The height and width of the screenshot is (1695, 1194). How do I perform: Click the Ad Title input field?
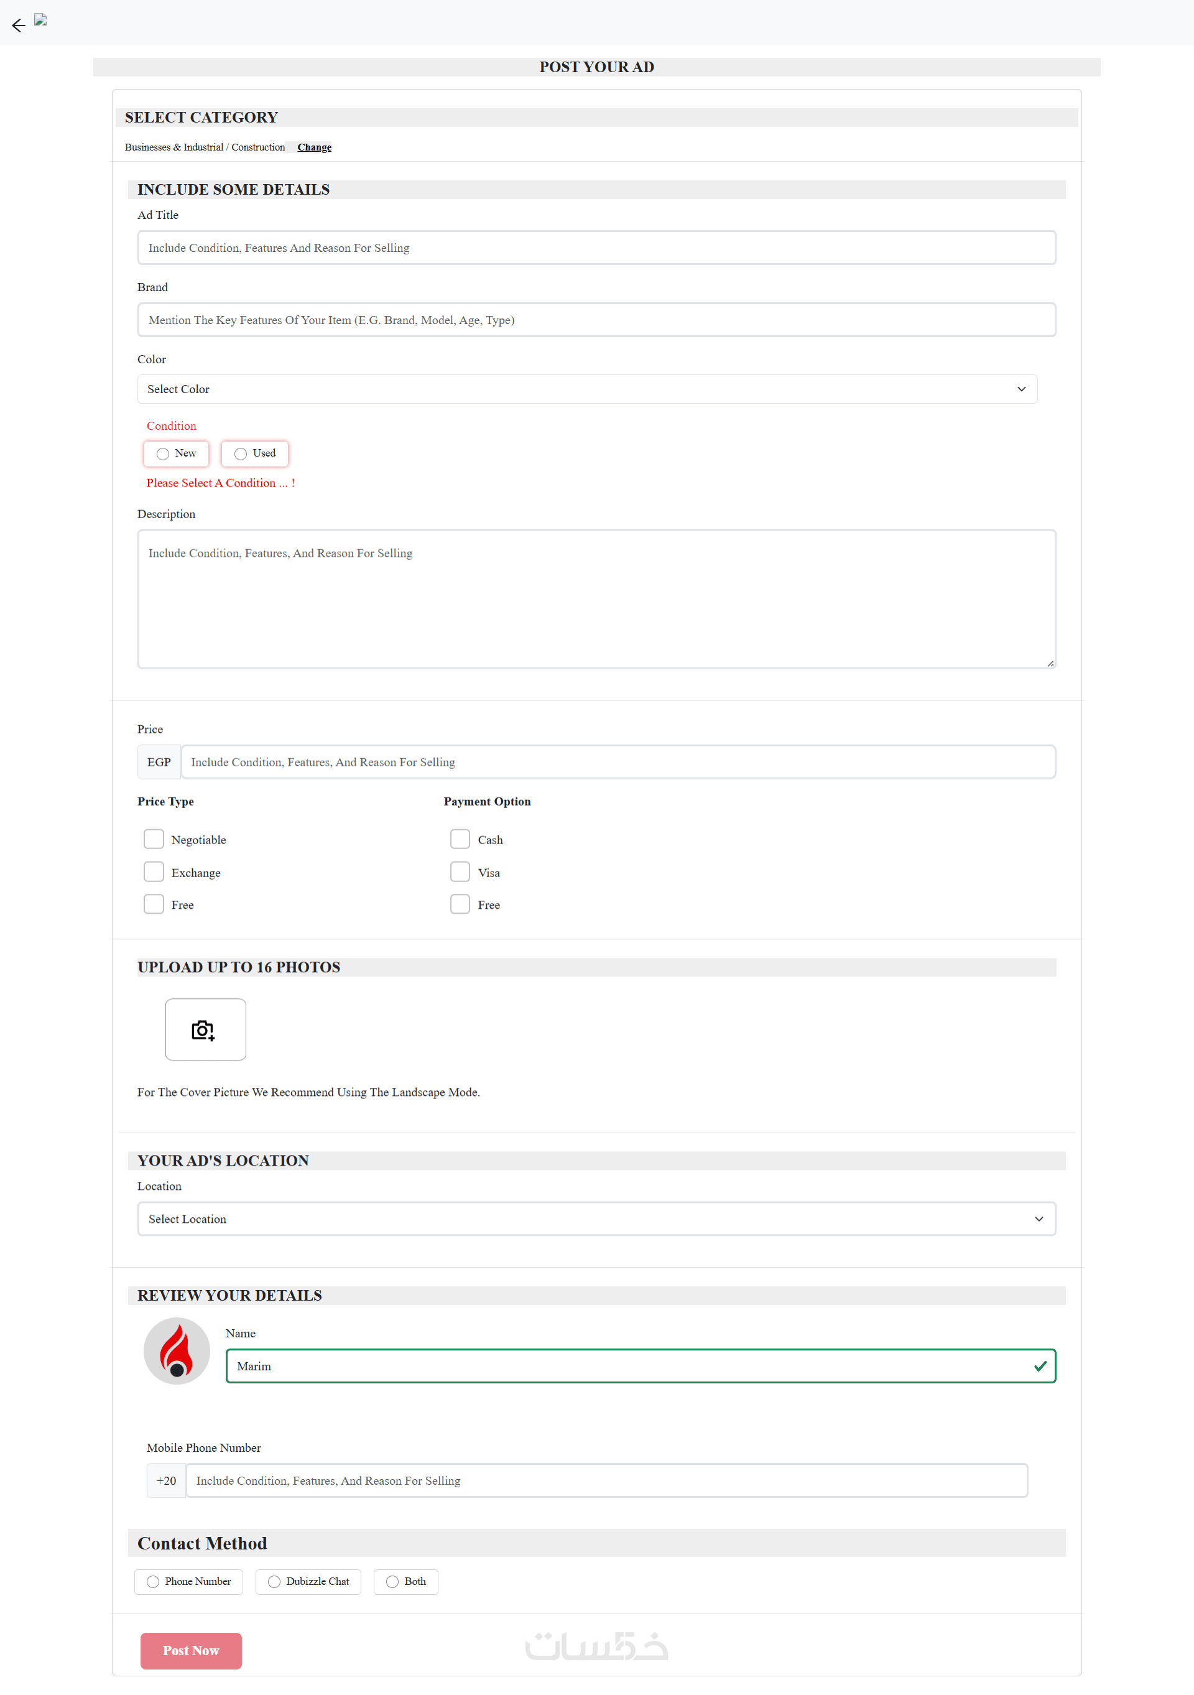[x=596, y=248]
